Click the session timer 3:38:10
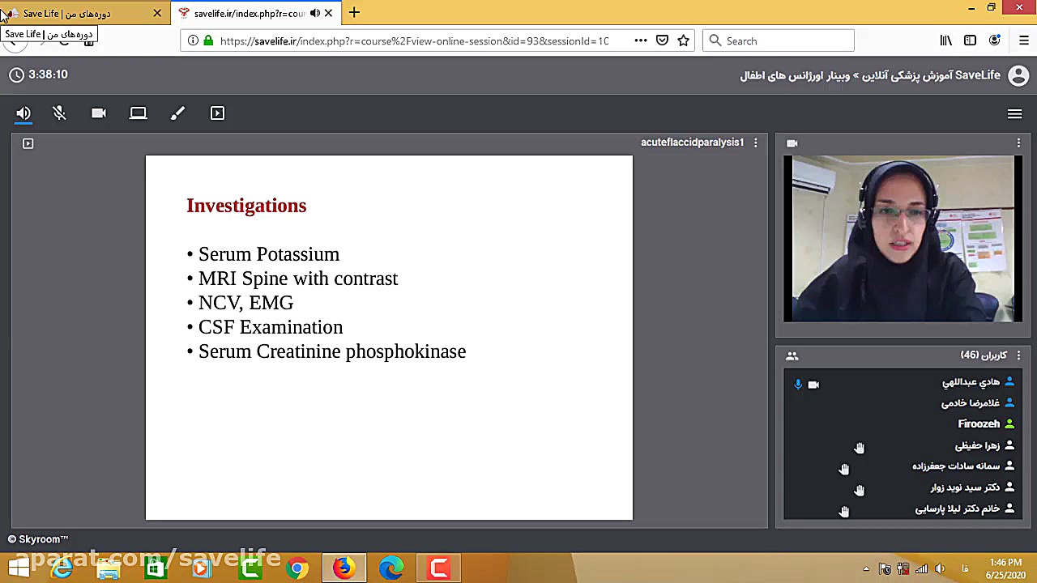This screenshot has height=583, width=1037. click(x=48, y=74)
